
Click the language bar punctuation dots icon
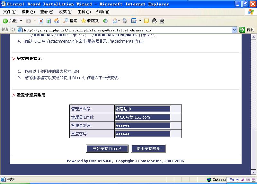point(237,180)
